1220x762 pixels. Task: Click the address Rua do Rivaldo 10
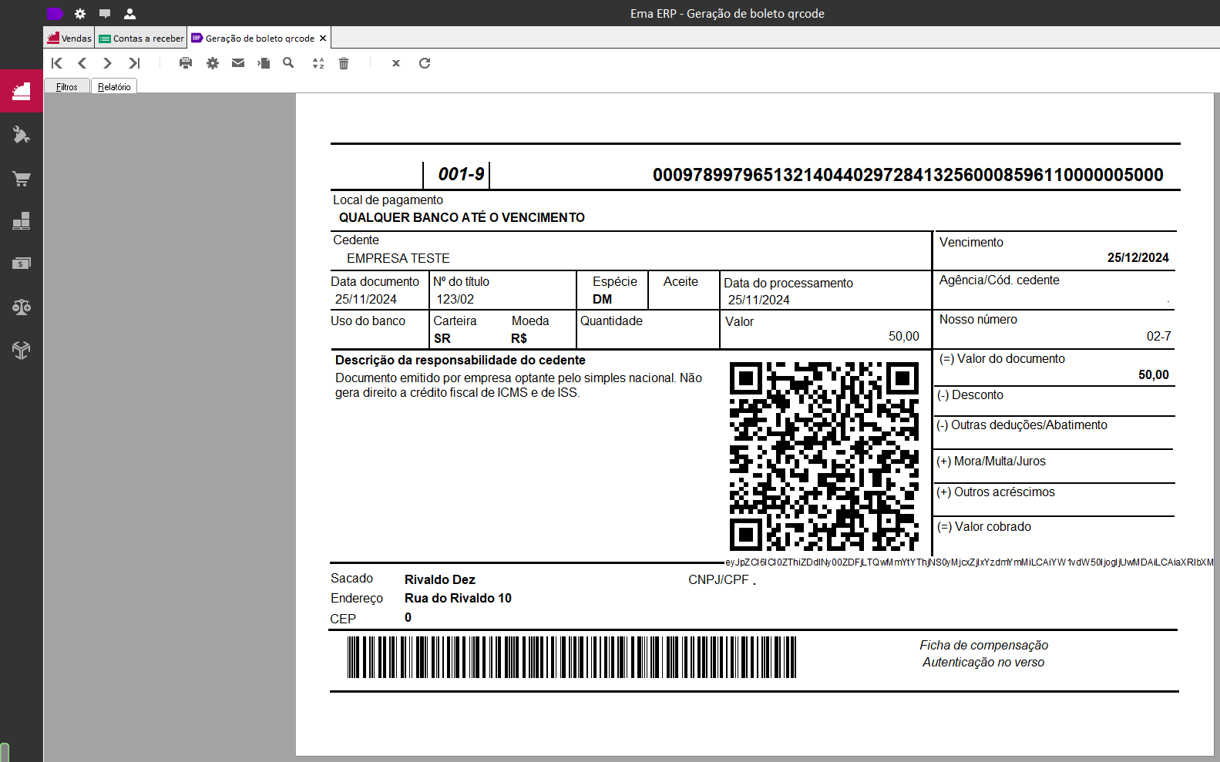point(458,598)
